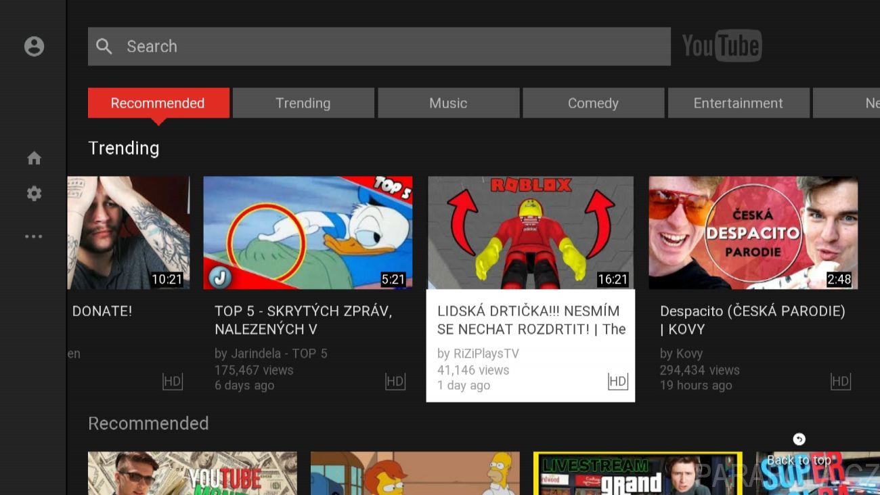Click the Back to top arrow icon
The image size is (880, 495).
pyautogui.click(x=799, y=439)
